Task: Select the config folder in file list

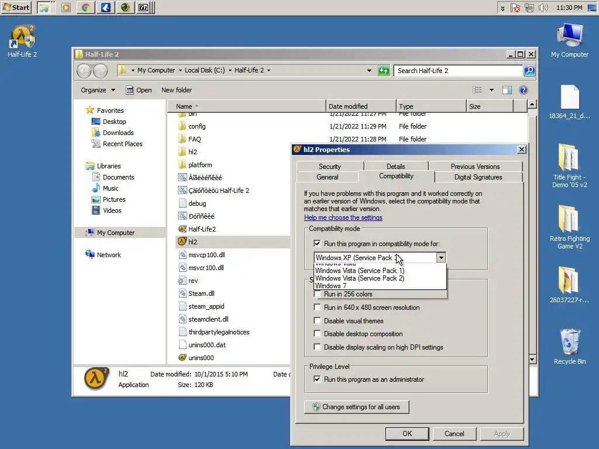Action: click(x=197, y=126)
